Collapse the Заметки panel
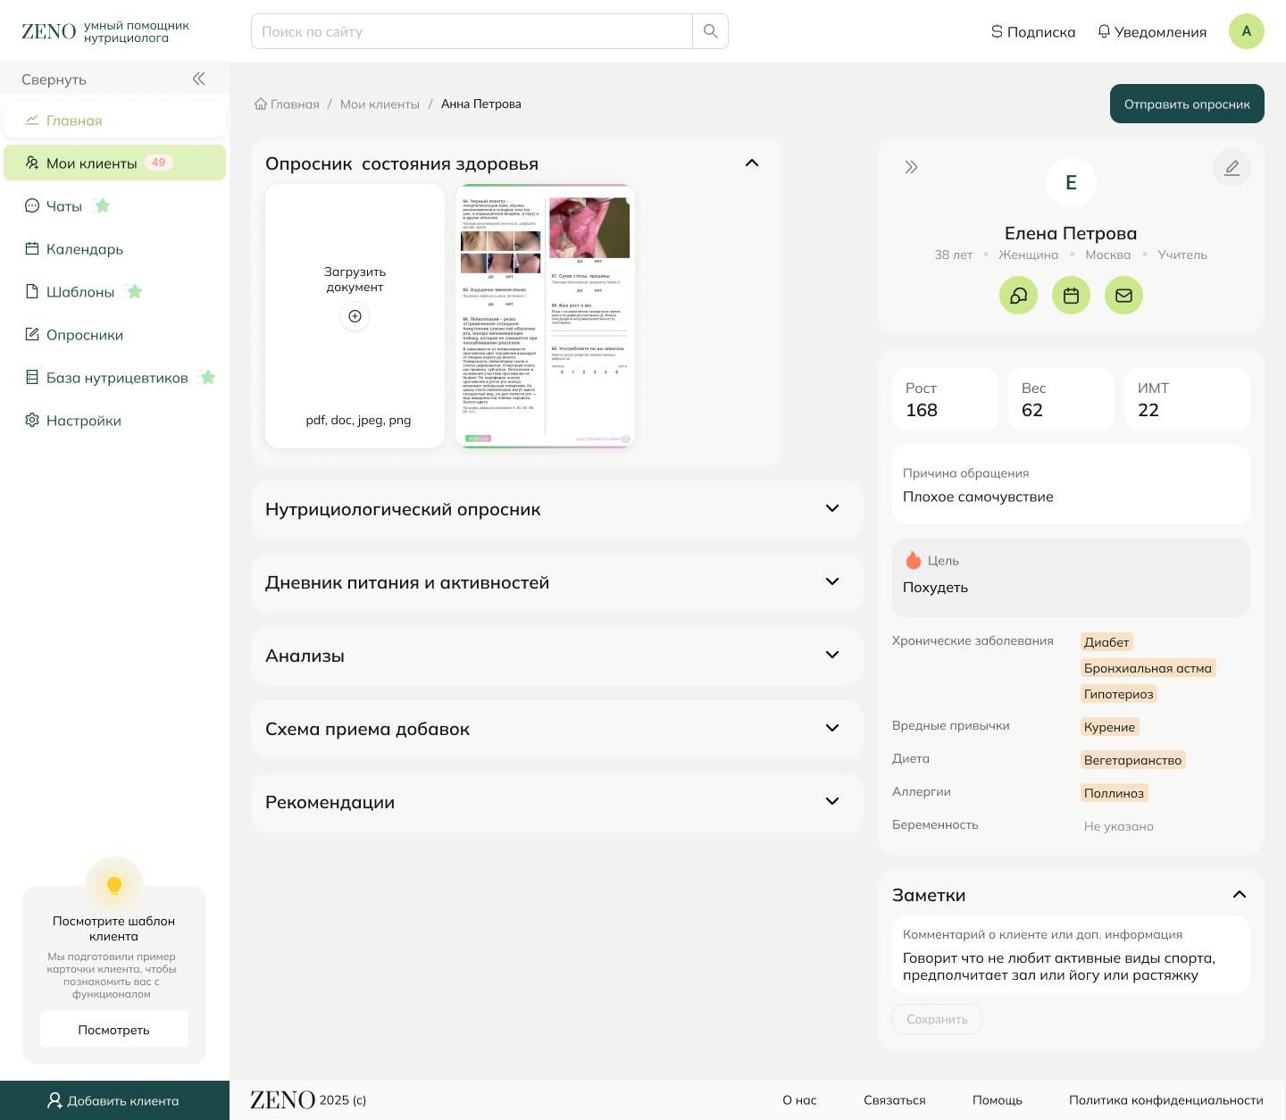The image size is (1286, 1120). [1240, 894]
